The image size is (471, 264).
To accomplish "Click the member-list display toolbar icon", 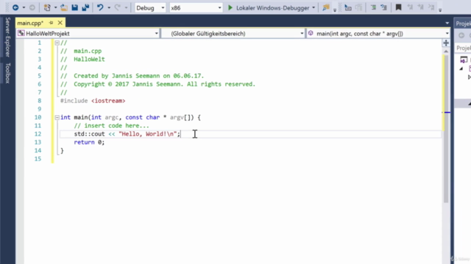I will (x=348, y=8).
